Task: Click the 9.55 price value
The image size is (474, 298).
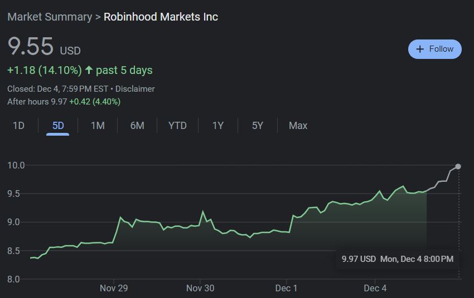Action: (x=31, y=46)
